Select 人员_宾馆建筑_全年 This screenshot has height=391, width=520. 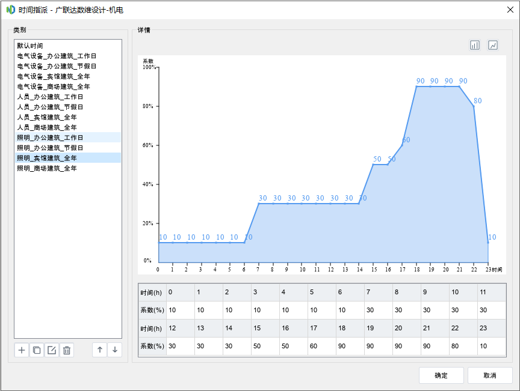(x=67, y=117)
